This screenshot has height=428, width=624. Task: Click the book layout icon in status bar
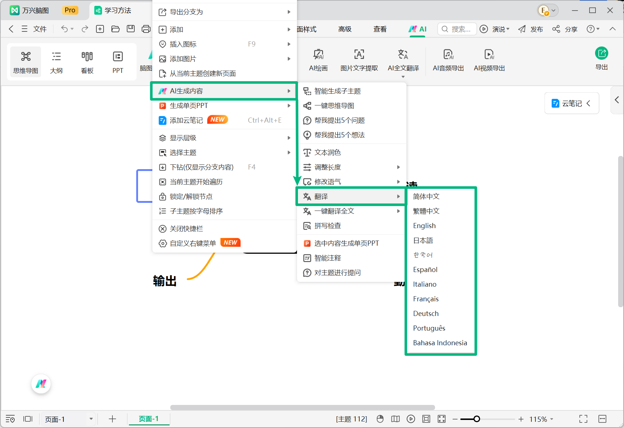(395, 419)
